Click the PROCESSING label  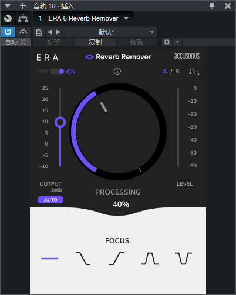point(118,192)
